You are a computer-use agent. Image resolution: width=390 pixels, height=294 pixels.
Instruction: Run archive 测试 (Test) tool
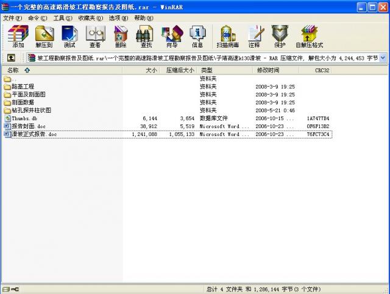[69, 35]
